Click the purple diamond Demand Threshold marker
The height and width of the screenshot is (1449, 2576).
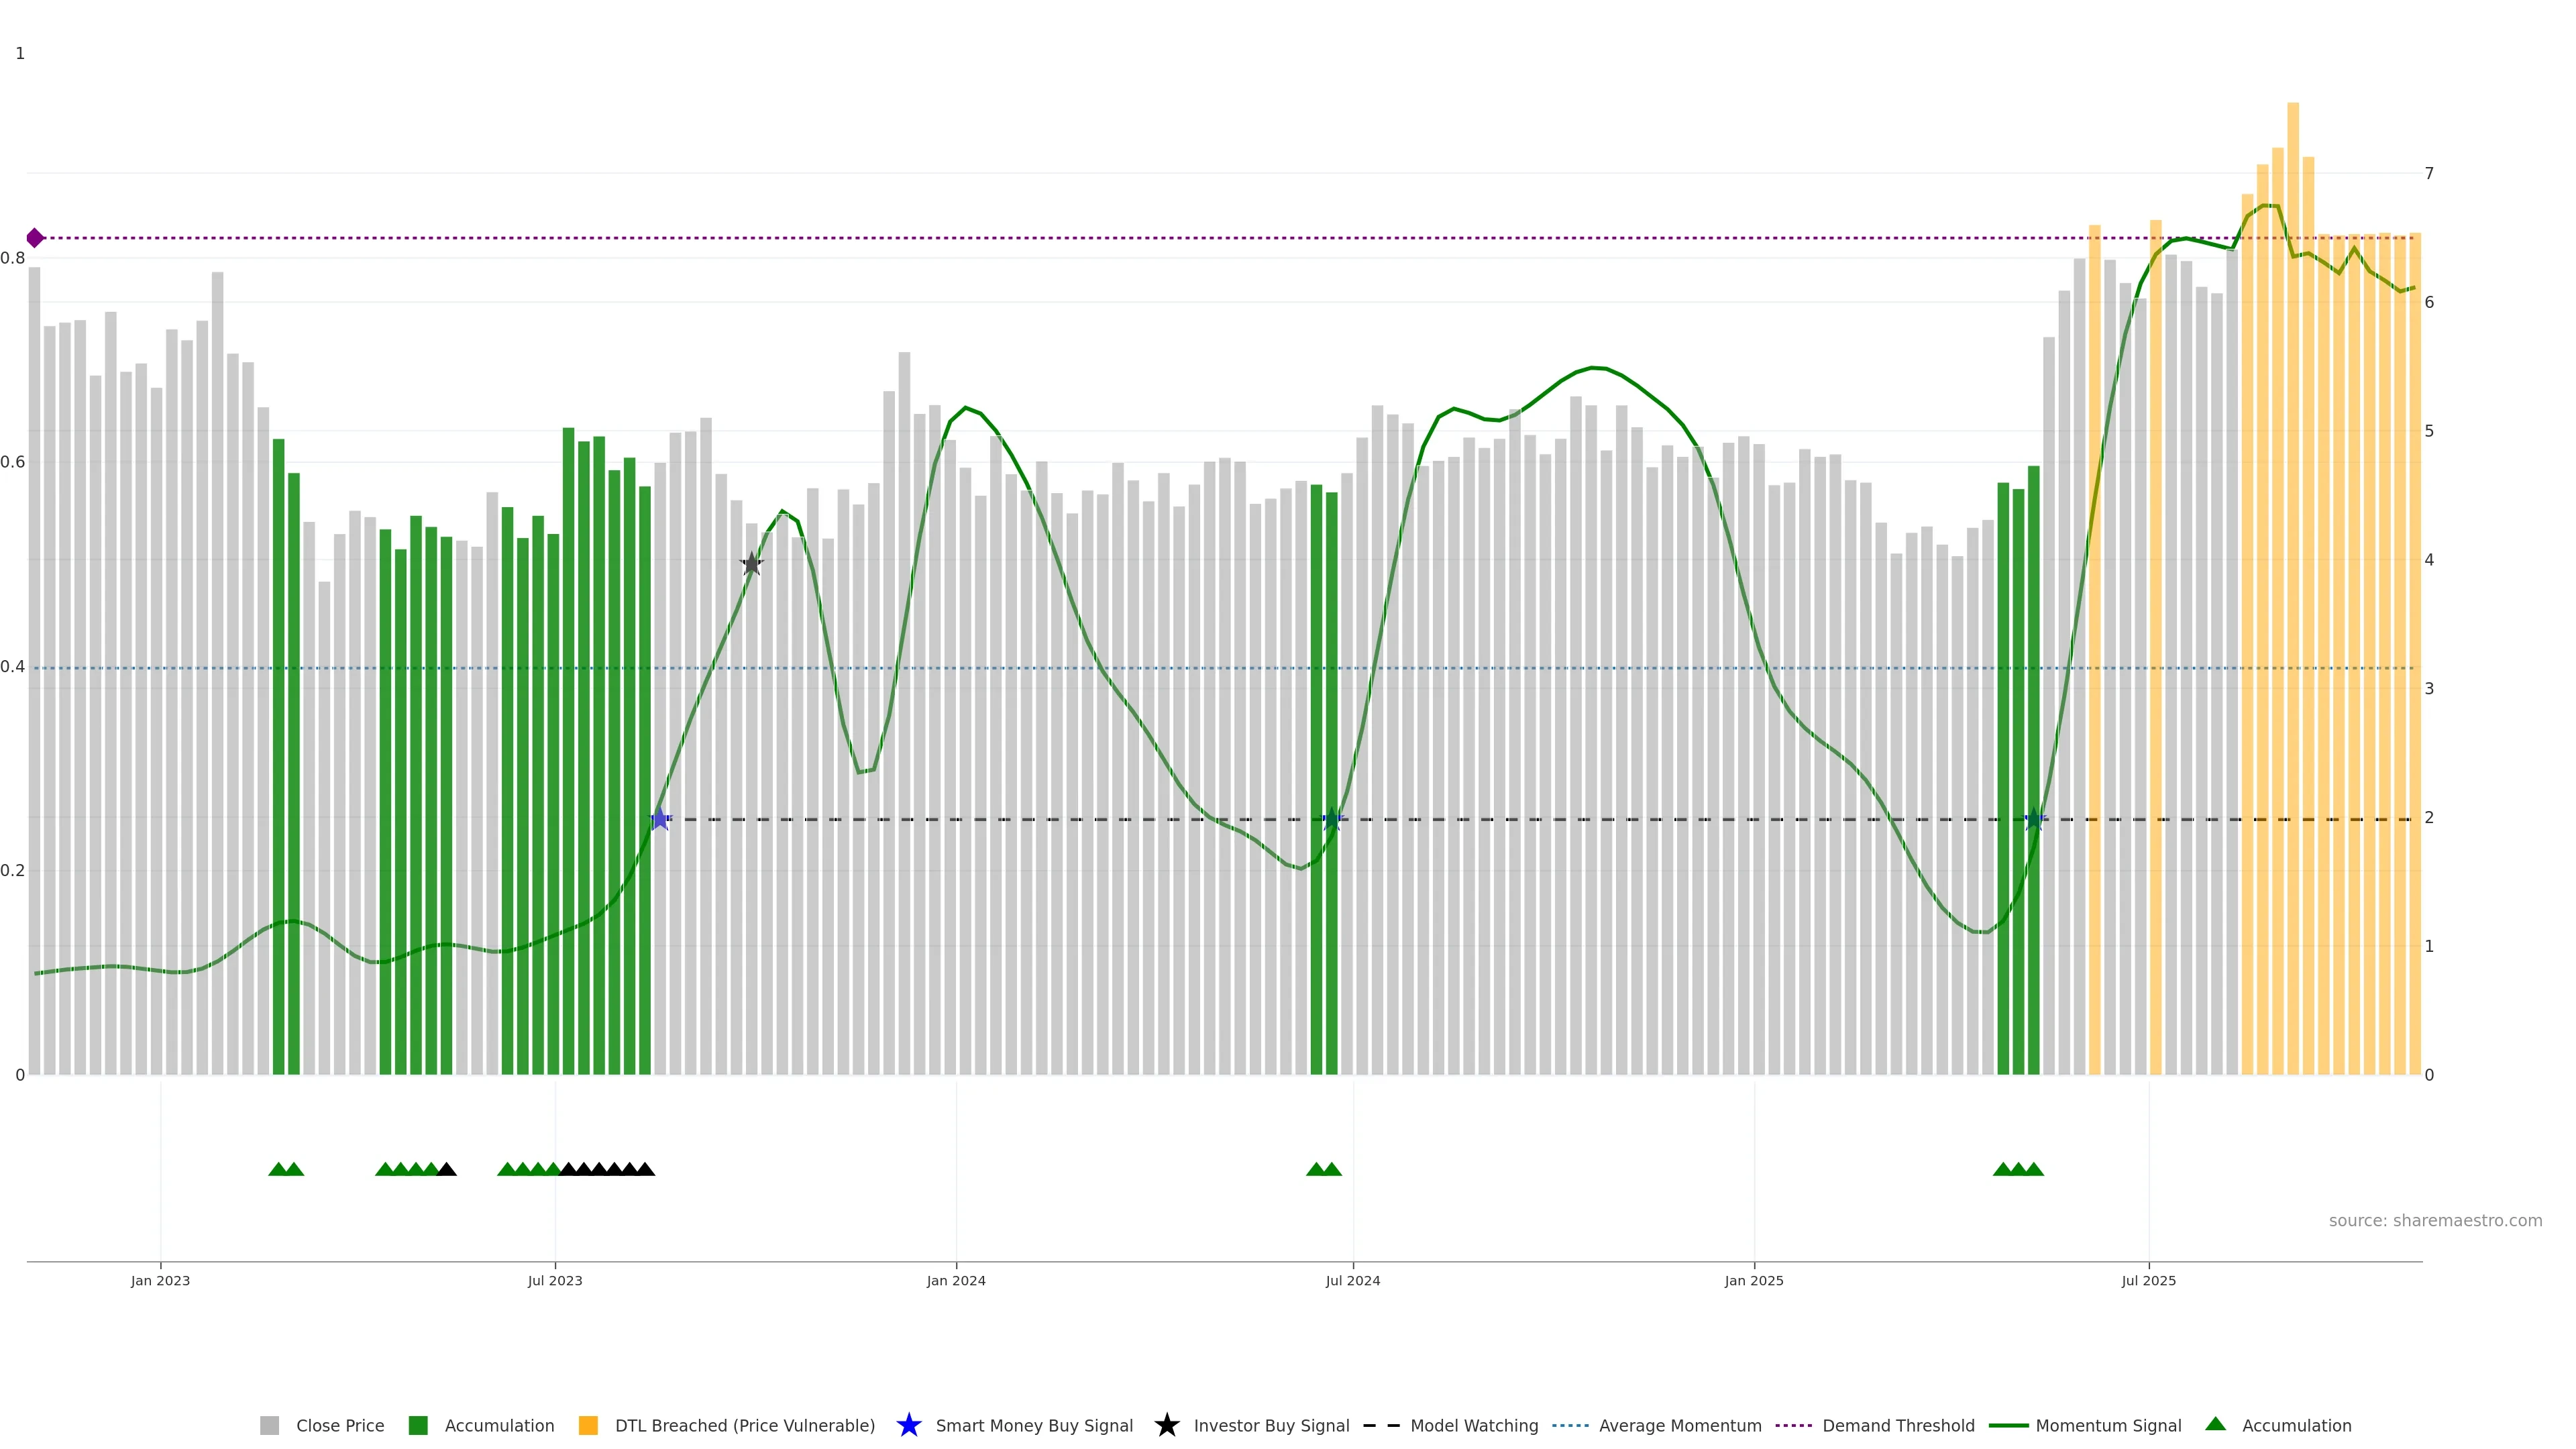click(x=35, y=238)
